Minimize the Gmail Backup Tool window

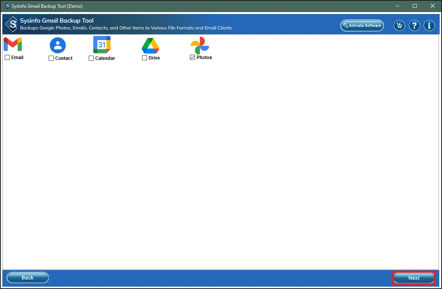(x=397, y=6)
